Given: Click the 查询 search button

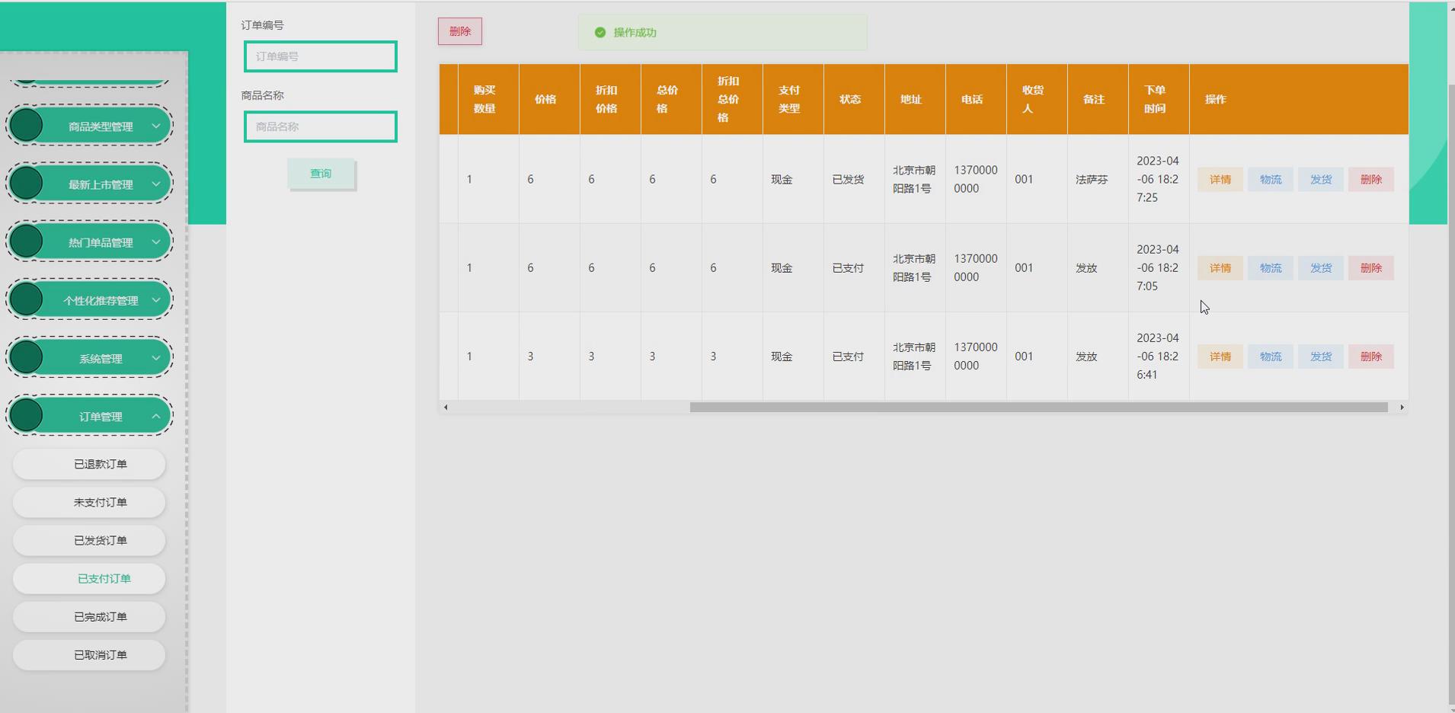Looking at the screenshot, I should pyautogui.click(x=321, y=174).
